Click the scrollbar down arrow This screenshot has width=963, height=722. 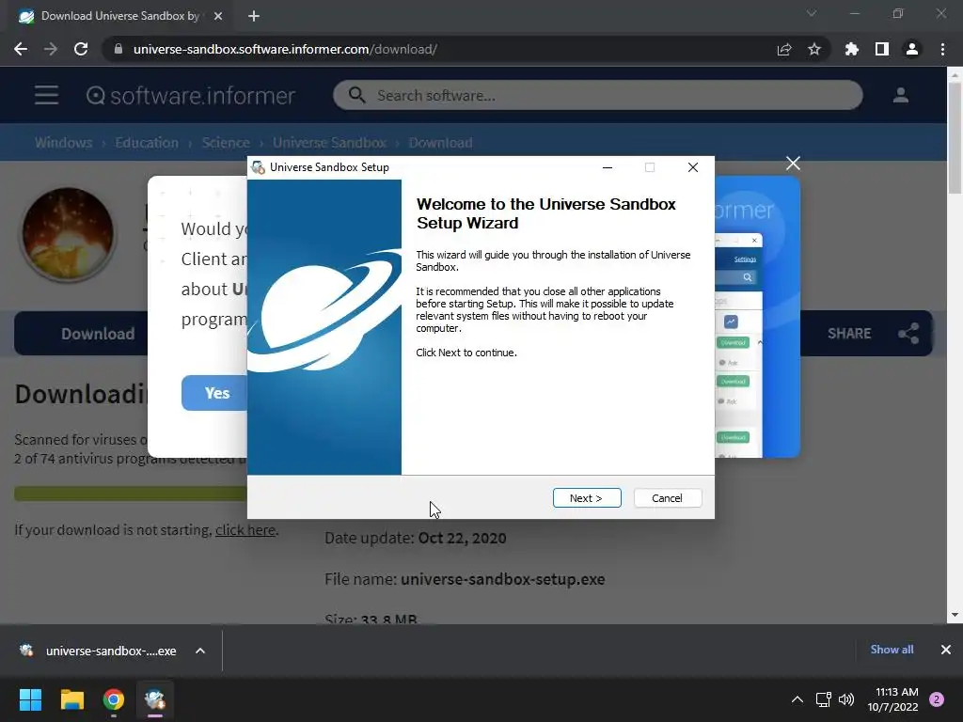tap(955, 615)
